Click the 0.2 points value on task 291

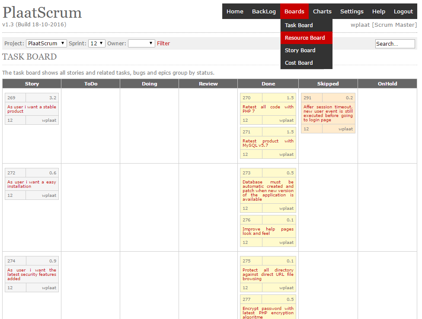(x=349, y=98)
